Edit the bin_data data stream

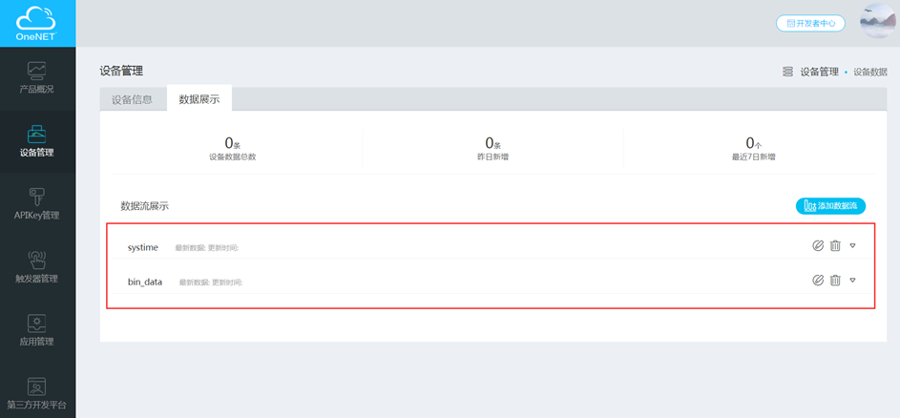[818, 281]
